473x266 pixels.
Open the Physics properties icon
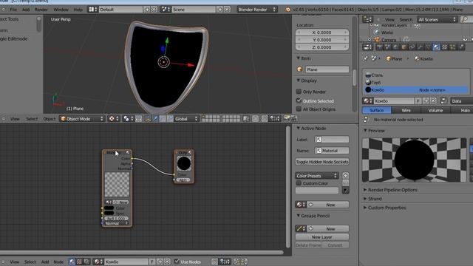click(x=461, y=47)
